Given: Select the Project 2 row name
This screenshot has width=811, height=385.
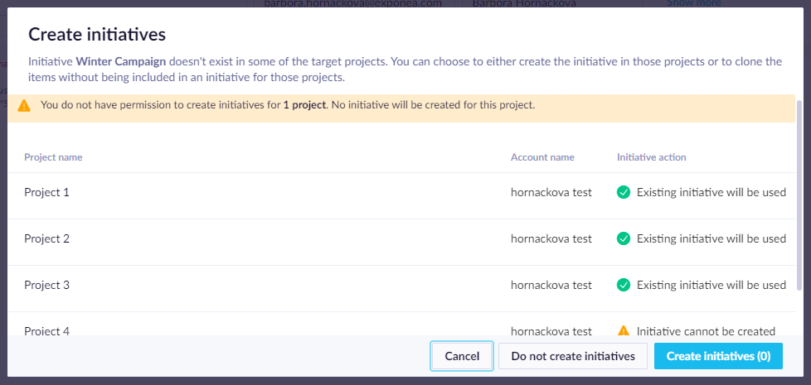Looking at the screenshot, I should click(46, 238).
